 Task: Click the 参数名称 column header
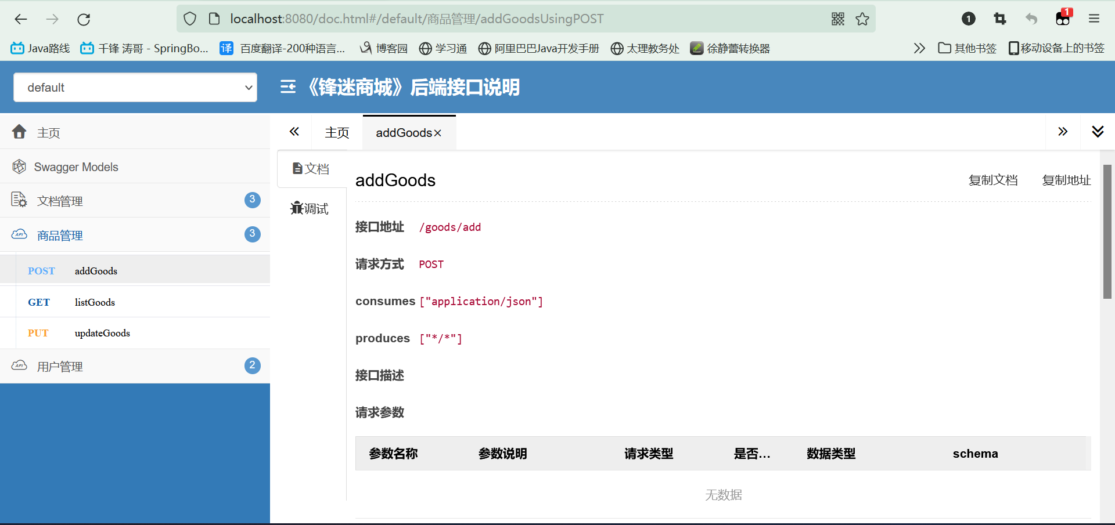tap(394, 454)
